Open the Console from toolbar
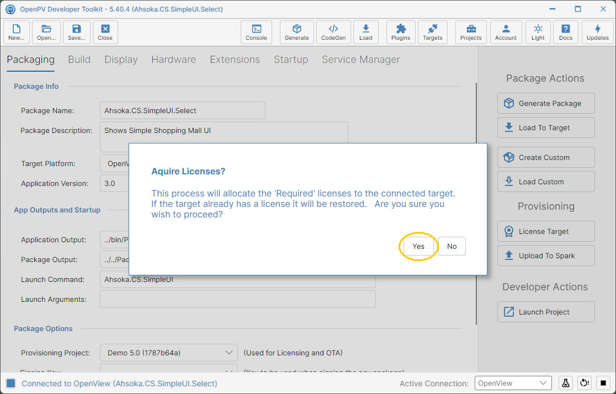Screen dimensions: 616x394 256,32
